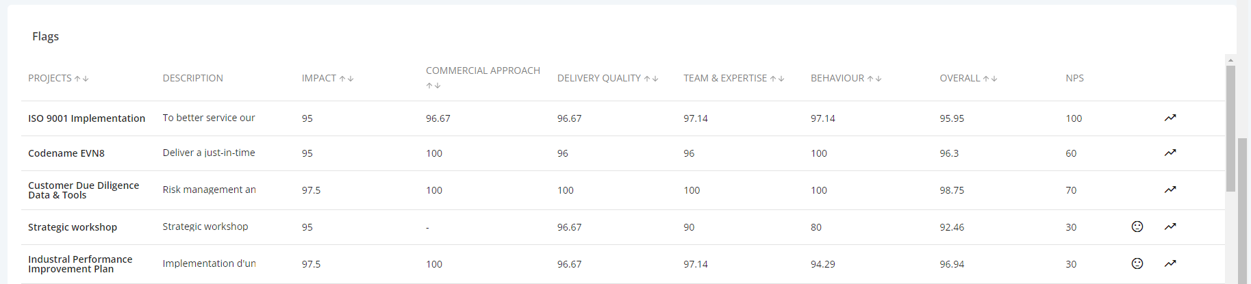Sort by Team & Expertise column
The image size is (1251, 284).
[x=777, y=79]
